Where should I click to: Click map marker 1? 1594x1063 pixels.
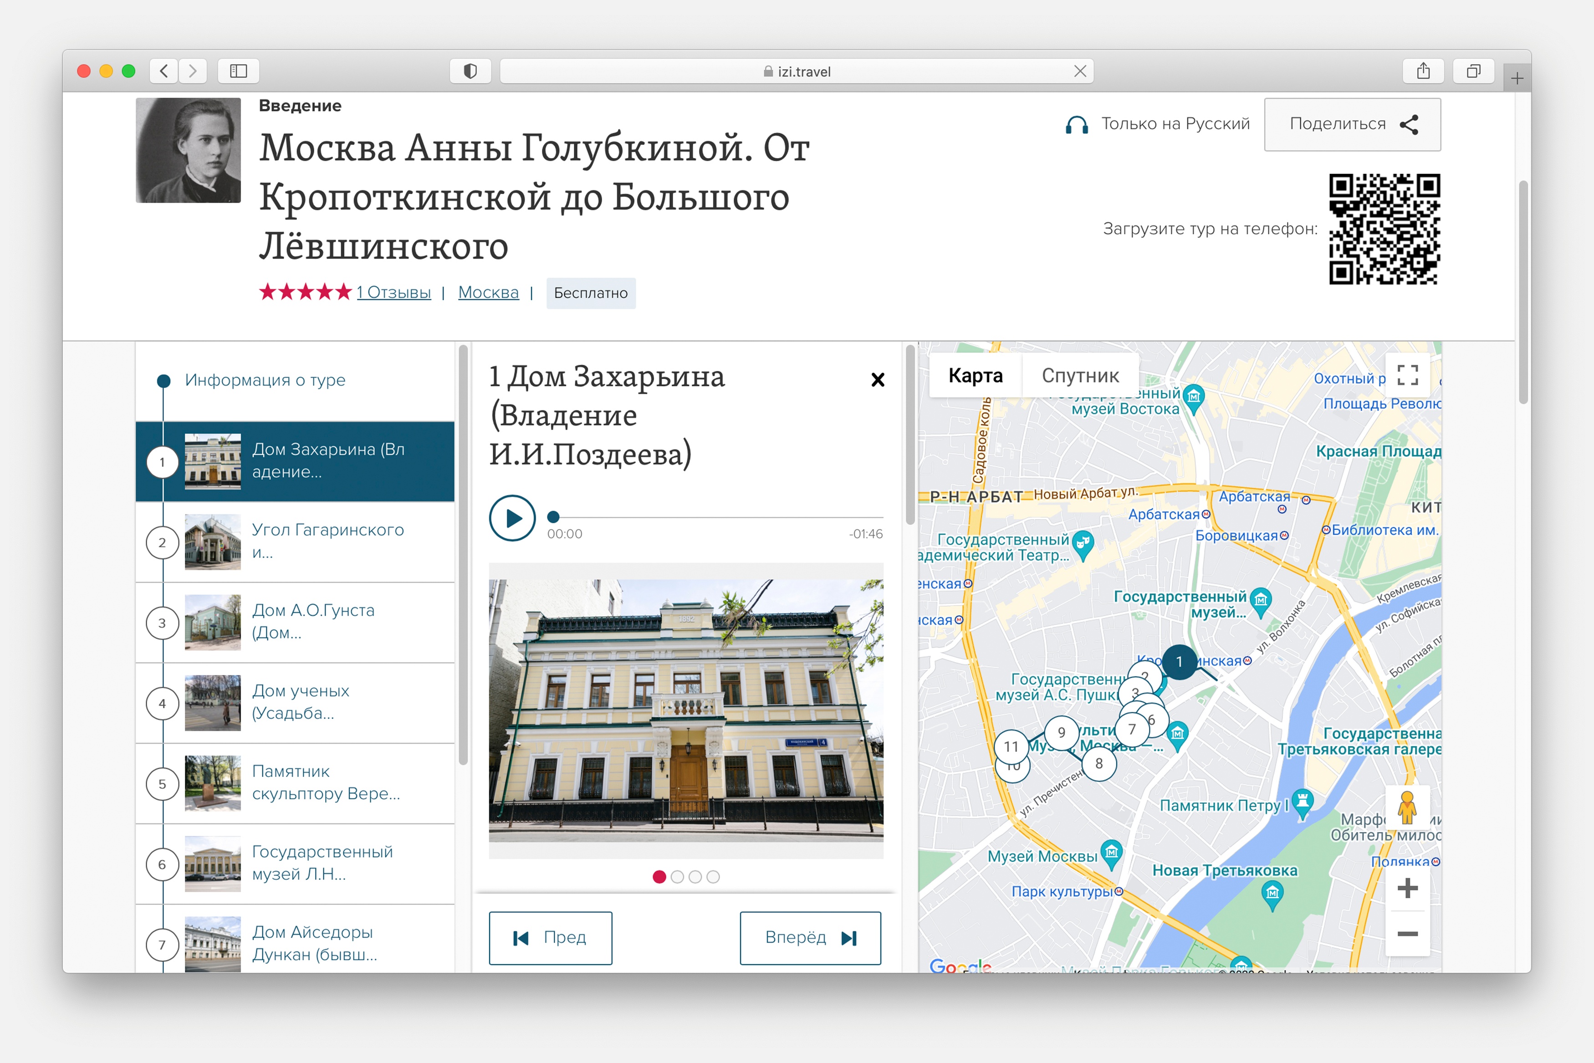(x=1179, y=662)
